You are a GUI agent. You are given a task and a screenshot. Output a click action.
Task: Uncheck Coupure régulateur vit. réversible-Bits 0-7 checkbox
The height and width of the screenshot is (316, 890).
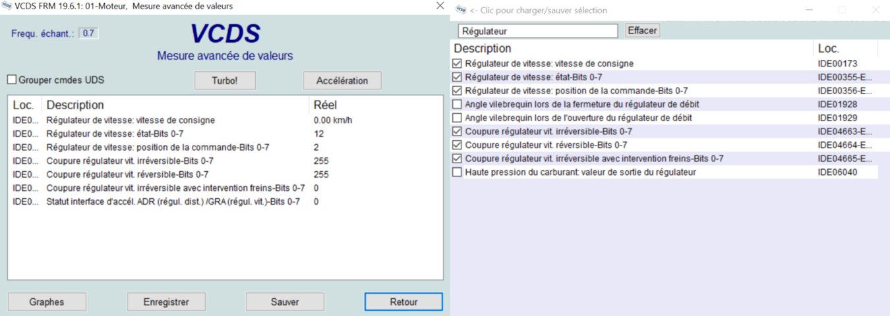point(458,145)
